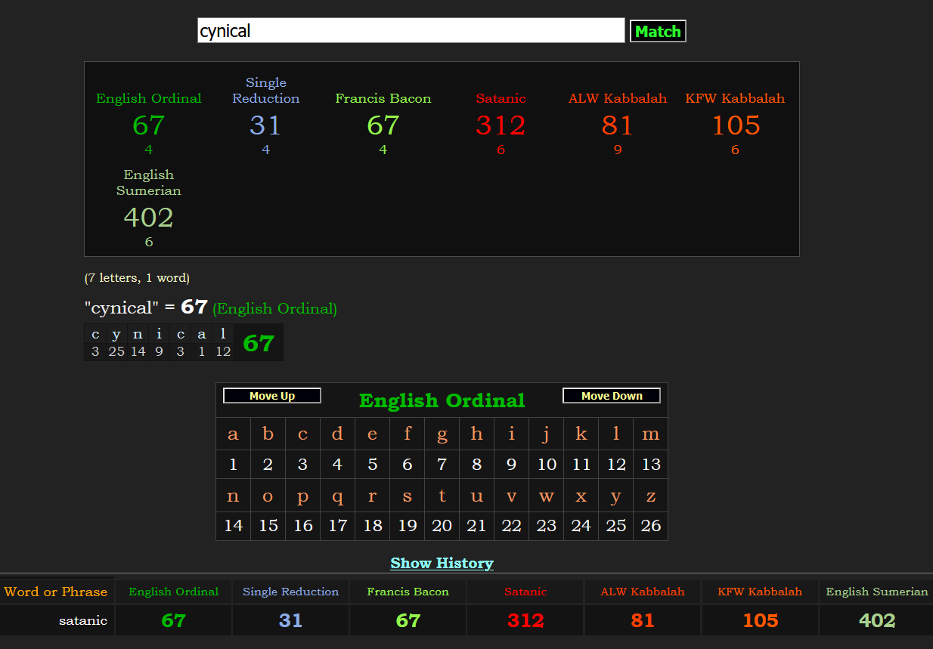Select the Francis Bacon cipher result 67
This screenshot has height=649, width=933.
(383, 125)
